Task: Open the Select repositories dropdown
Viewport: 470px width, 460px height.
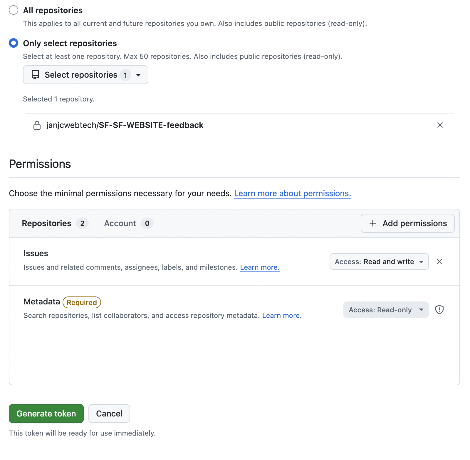Action: pyautogui.click(x=85, y=75)
